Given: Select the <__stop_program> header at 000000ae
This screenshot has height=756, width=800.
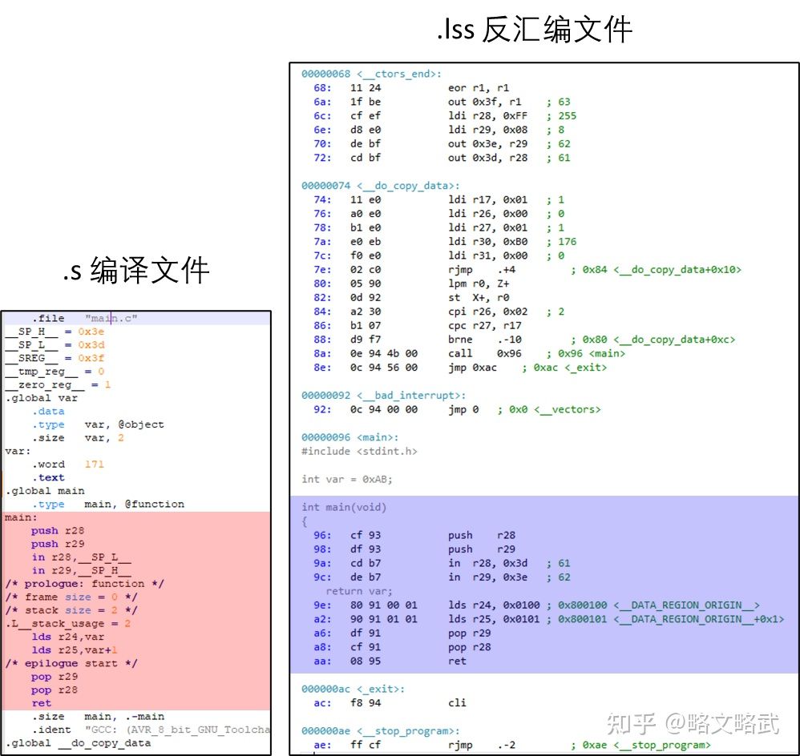Looking at the screenshot, I should 380,730.
